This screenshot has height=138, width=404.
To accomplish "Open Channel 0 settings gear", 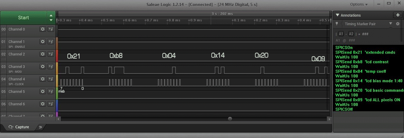I will (x=43, y=29).
